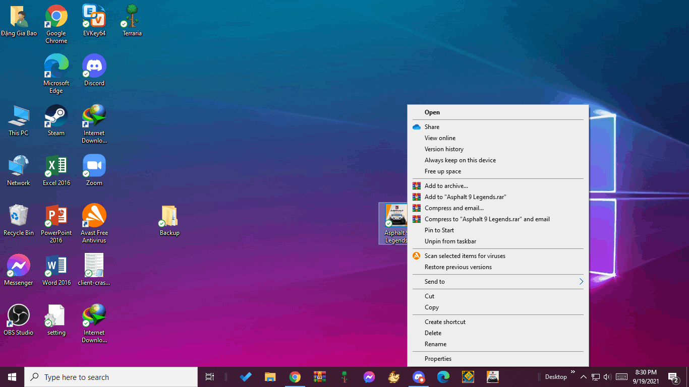The height and width of the screenshot is (387, 689).
Task: Select Version history menu entry
Action: pyautogui.click(x=498, y=149)
